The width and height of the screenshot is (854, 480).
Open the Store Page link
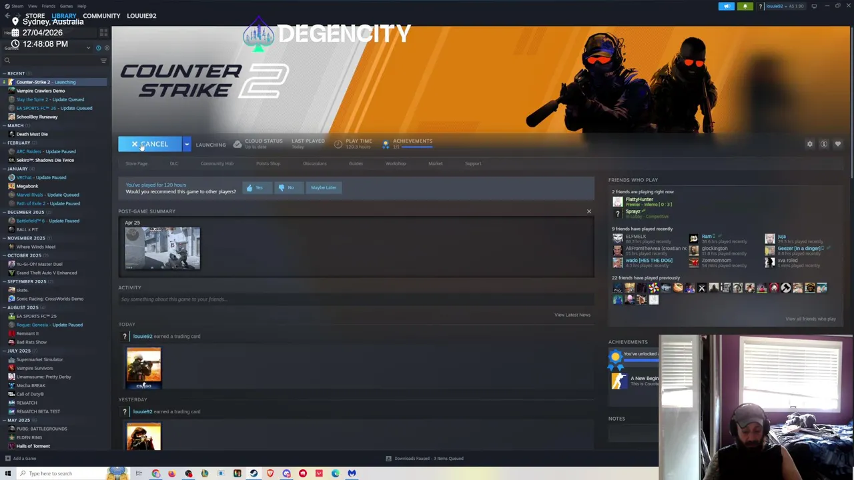point(137,163)
